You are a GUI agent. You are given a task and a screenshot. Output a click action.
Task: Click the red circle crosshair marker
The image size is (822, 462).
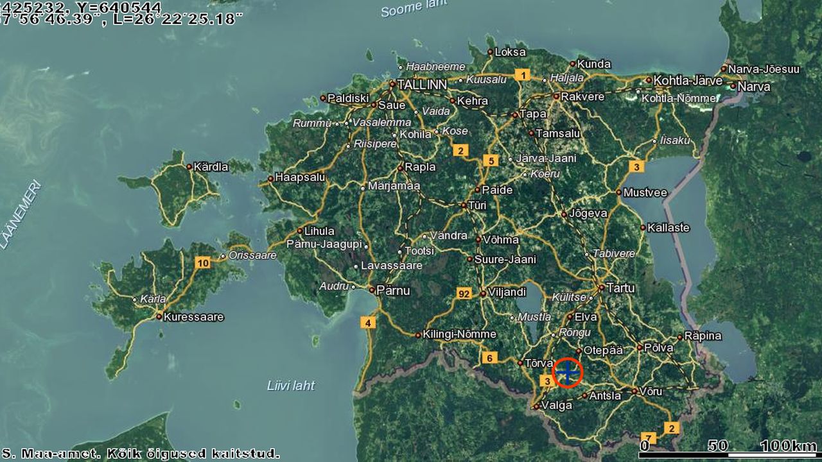pyautogui.click(x=567, y=373)
